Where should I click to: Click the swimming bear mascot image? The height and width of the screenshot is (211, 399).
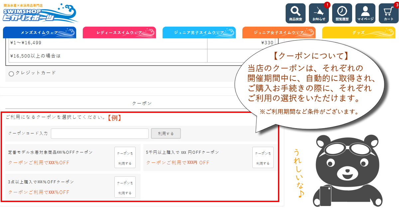tap(342, 170)
